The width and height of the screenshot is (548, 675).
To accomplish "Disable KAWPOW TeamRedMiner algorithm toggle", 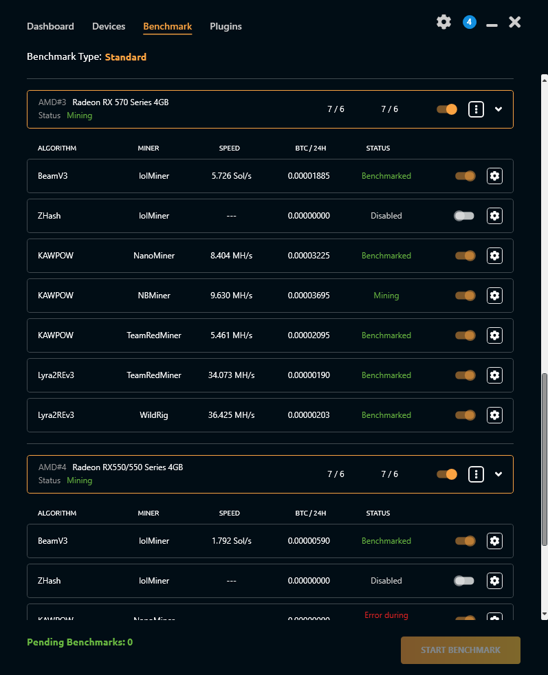I will pyautogui.click(x=465, y=335).
